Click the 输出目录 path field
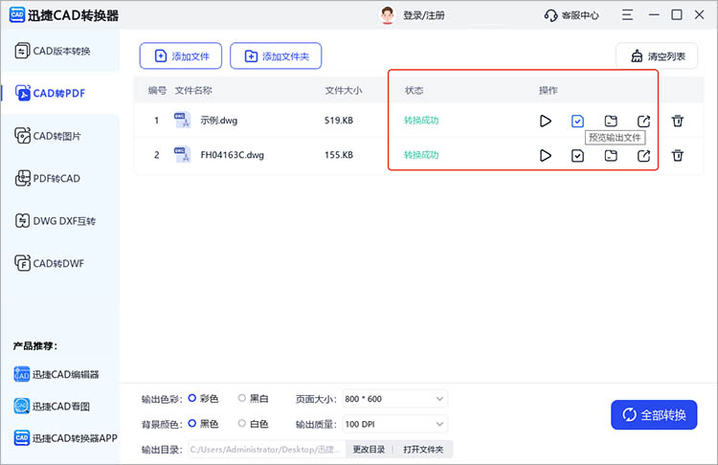This screenshot has width=718, height=465. point(266,450)
